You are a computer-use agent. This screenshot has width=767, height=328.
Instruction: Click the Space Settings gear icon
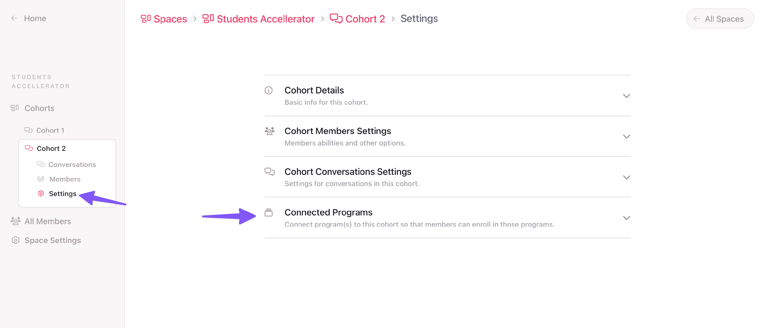coord(16,240)
